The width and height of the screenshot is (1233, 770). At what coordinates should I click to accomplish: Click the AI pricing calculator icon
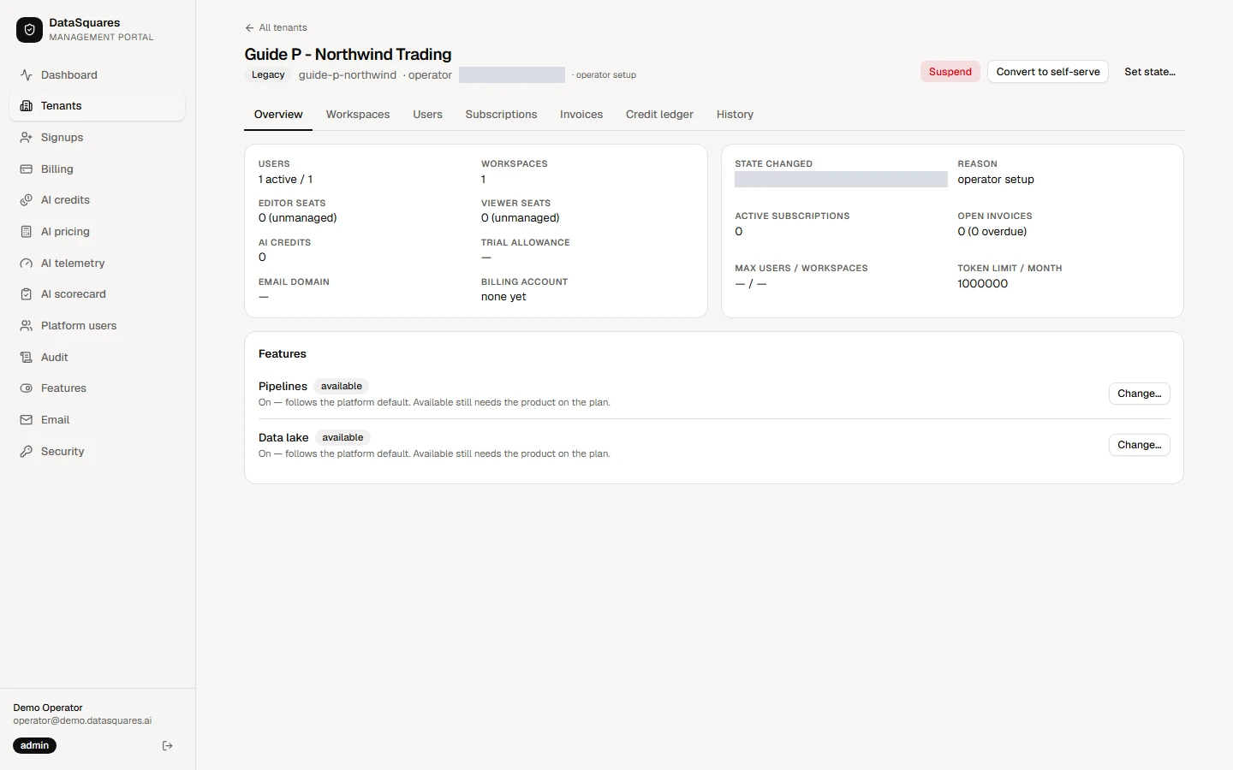27,232
